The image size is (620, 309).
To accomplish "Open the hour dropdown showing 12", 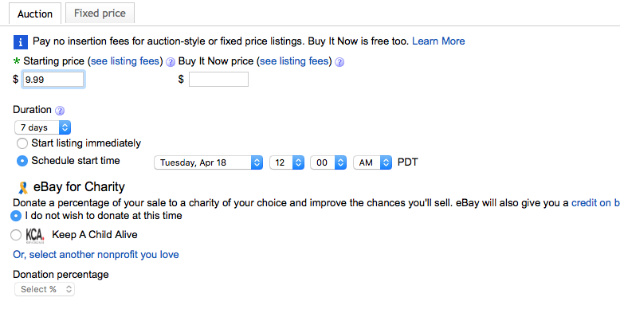I will coord(287,162).
